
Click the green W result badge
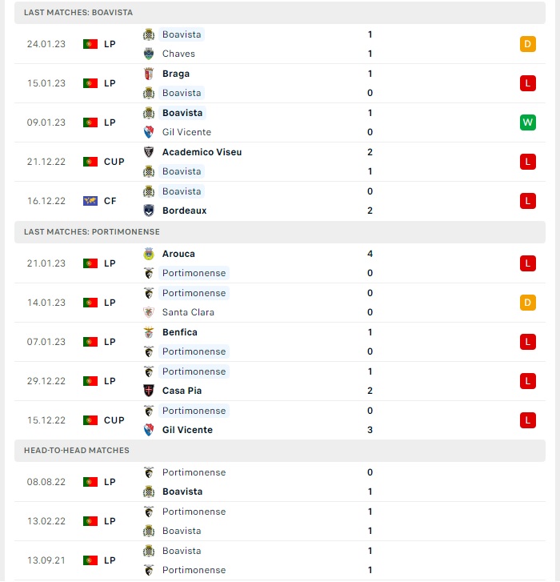click(x=528, y=122)
